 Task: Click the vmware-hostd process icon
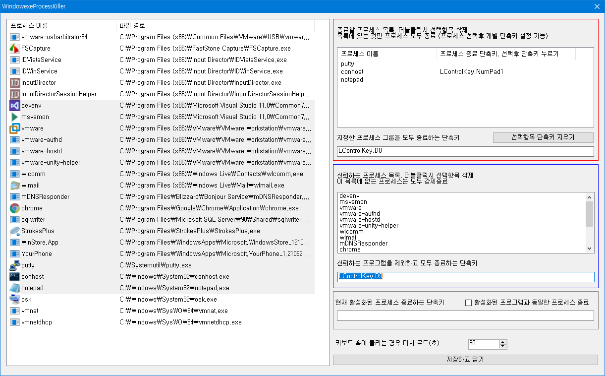(14, 151)
